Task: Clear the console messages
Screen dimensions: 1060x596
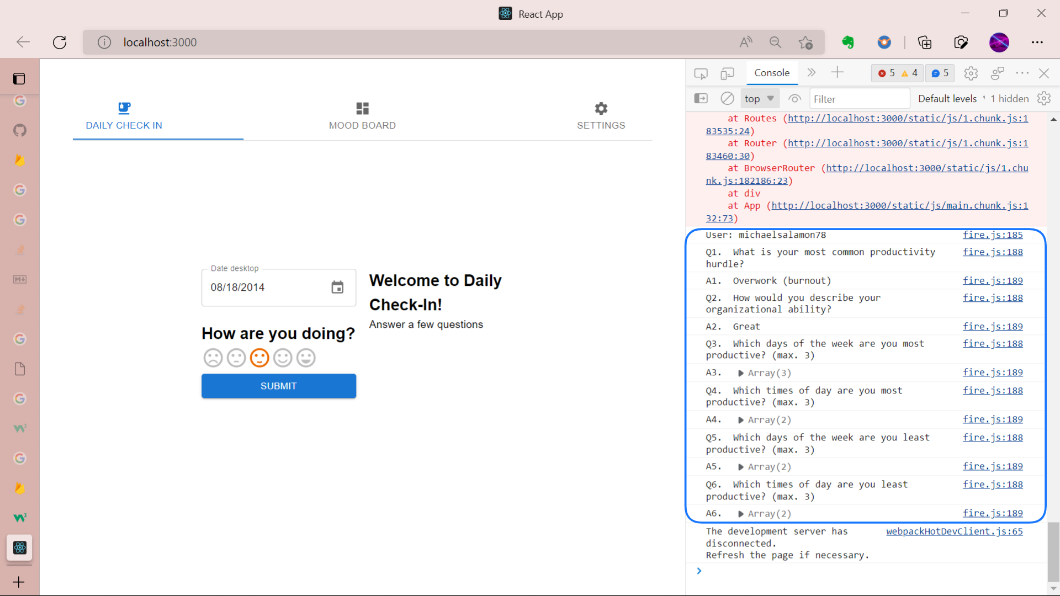Action: point(727,98)
